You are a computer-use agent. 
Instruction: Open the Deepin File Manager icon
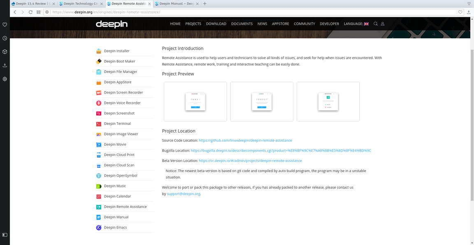(99, 72)
